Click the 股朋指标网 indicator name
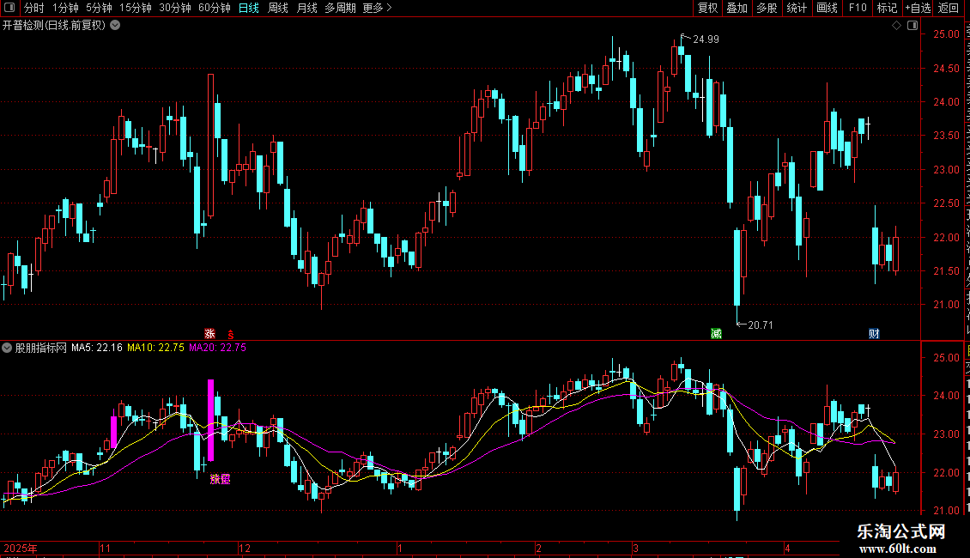The height and width of the screenshot is (558, 970). pos(41,348)
